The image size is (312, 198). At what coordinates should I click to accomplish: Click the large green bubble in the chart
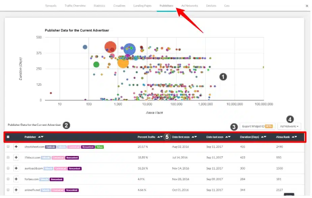coord(96,64)
